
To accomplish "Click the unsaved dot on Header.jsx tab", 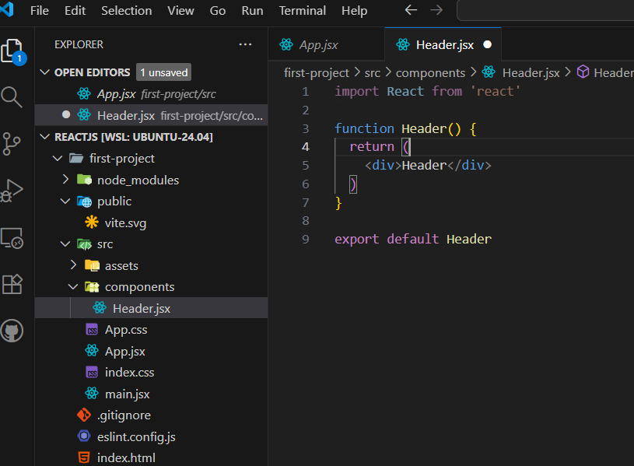I will [x=487, y=45].
